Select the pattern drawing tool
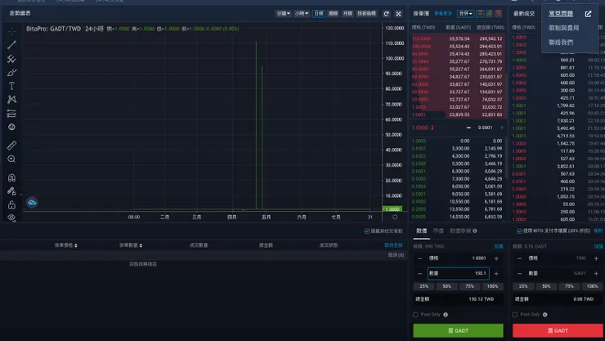 pyautogui.click(x=11, y=100)
